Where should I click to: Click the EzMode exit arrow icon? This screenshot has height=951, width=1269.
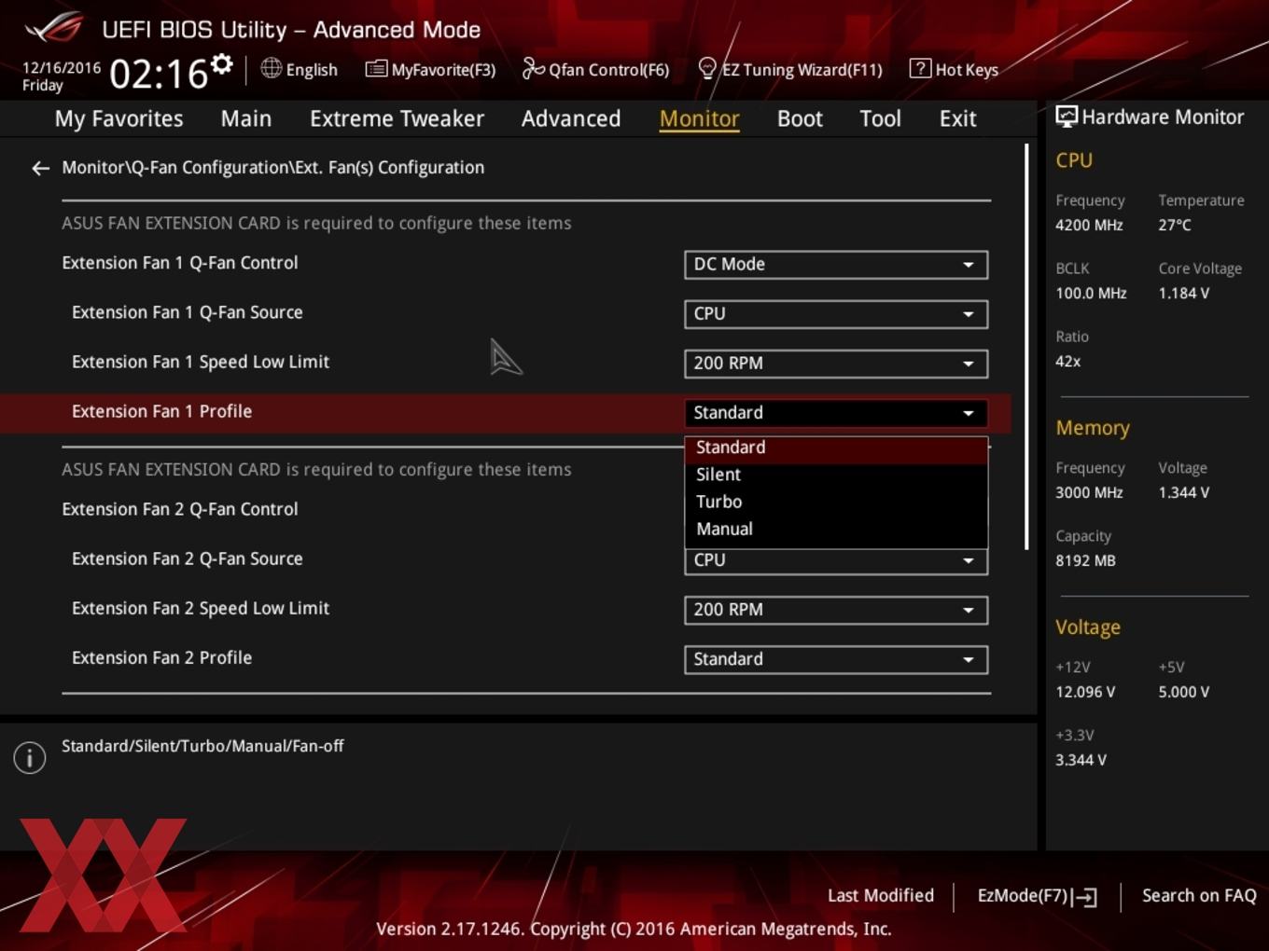[1084, 897]
